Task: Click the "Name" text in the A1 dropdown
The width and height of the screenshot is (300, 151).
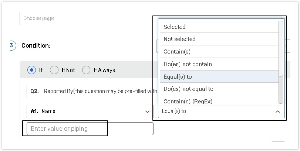Action: click(x=48, y=111)
